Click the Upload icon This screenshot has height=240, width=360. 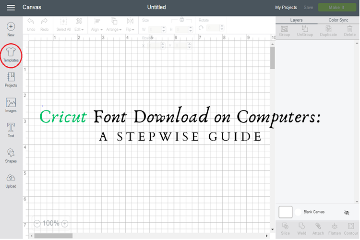pos(11,180)
